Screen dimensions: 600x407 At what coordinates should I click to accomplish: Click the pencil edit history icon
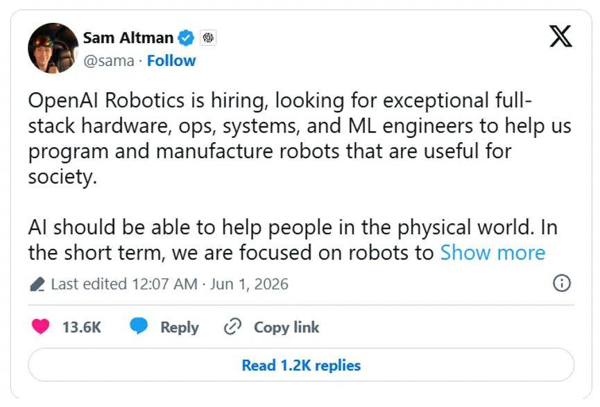[37, 284]
